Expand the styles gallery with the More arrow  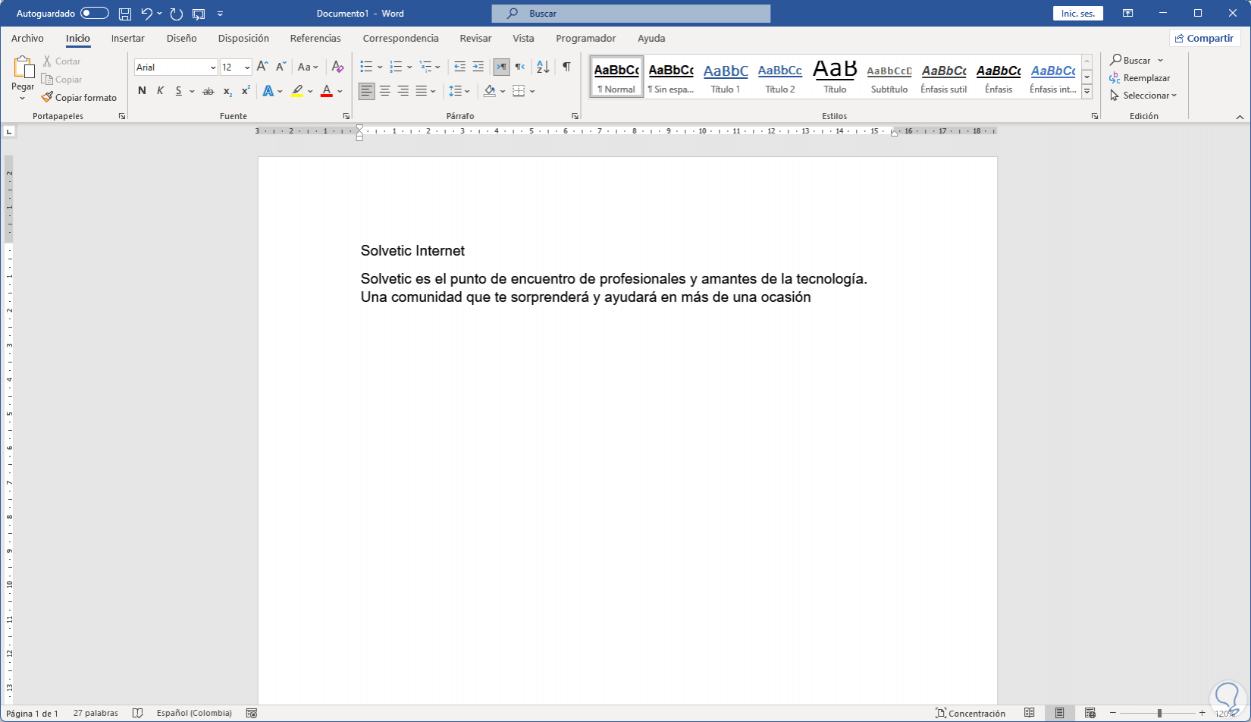tap(1086, 92)
